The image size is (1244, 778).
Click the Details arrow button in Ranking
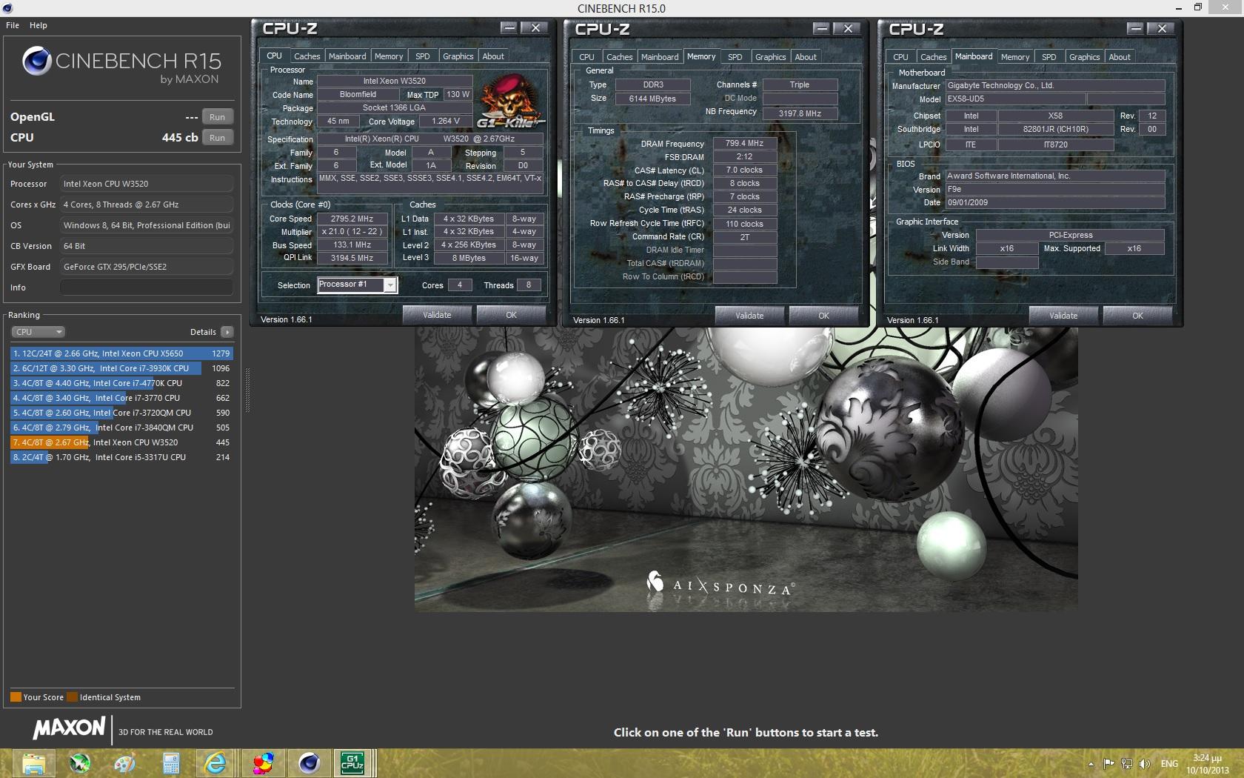click(x=227, y=332)
